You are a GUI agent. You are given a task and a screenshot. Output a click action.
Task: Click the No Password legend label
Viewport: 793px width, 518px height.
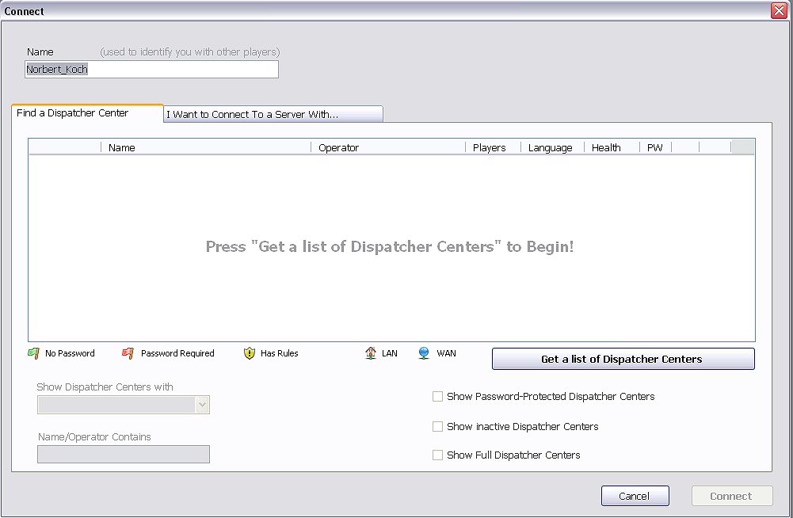[70, 353]
